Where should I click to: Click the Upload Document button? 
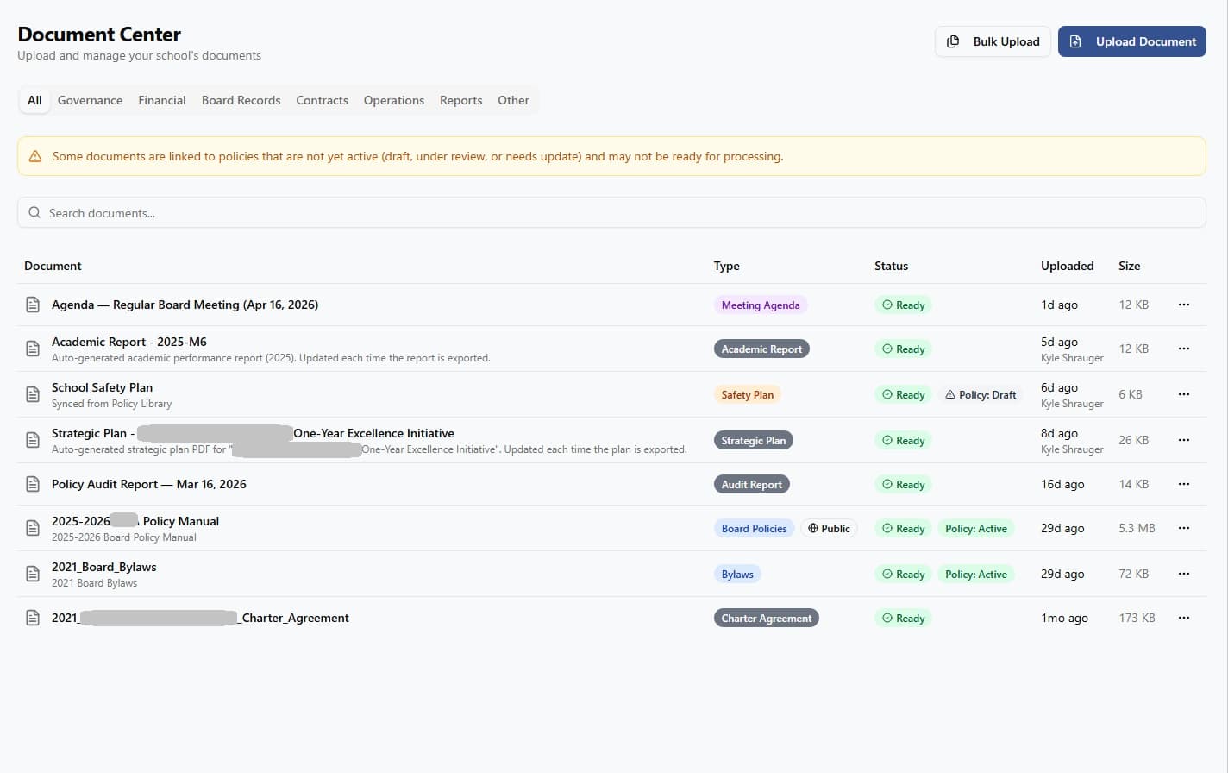(x=1132, y=41)
